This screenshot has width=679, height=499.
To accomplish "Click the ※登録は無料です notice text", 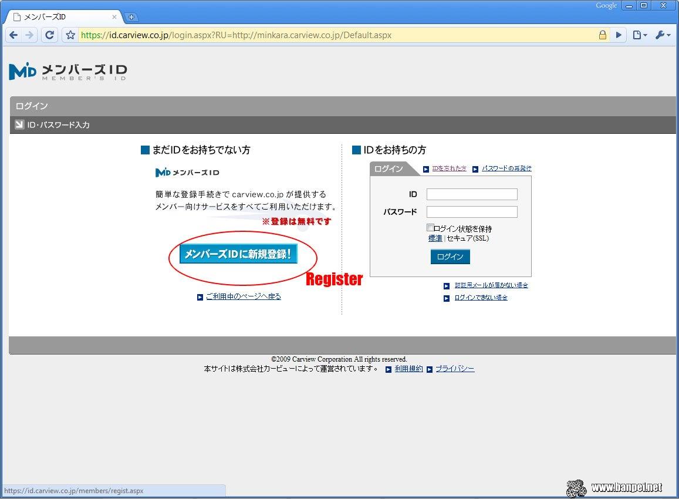I will coord(296,221).
